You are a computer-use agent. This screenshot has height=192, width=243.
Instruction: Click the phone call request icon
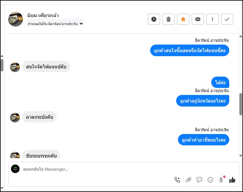coord(177,180)
